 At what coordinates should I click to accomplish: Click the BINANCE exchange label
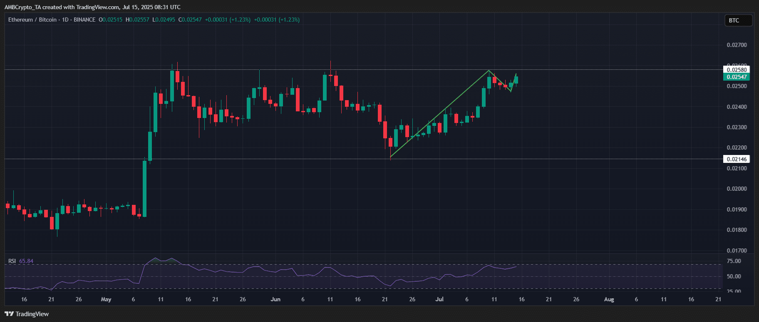pyautogui.click(x=84, y=20)
